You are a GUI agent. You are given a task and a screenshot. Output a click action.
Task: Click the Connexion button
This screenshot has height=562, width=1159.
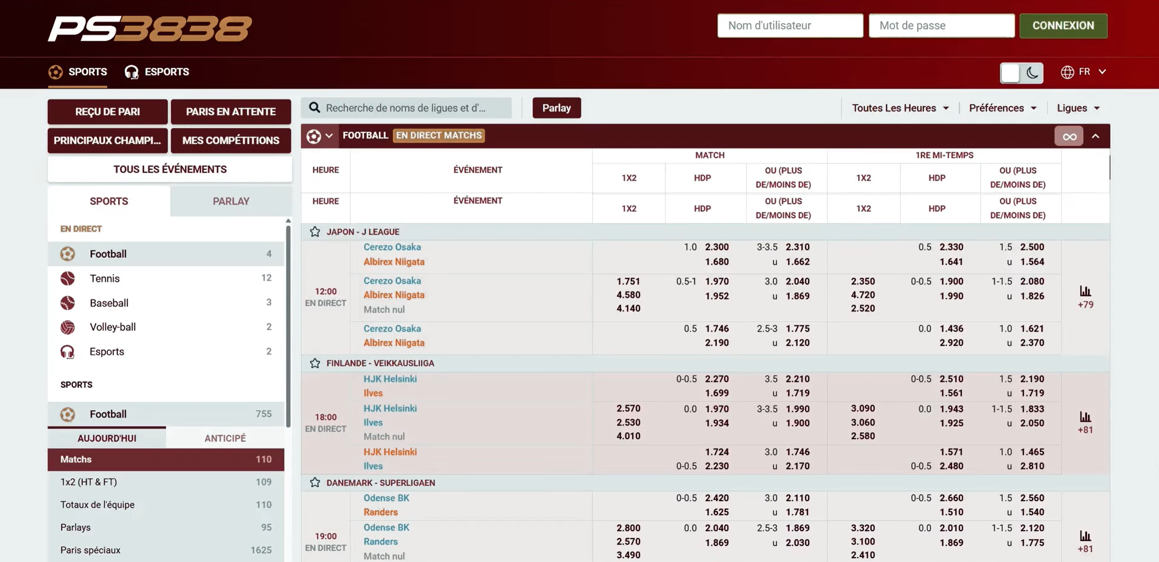pos(1063,26)
